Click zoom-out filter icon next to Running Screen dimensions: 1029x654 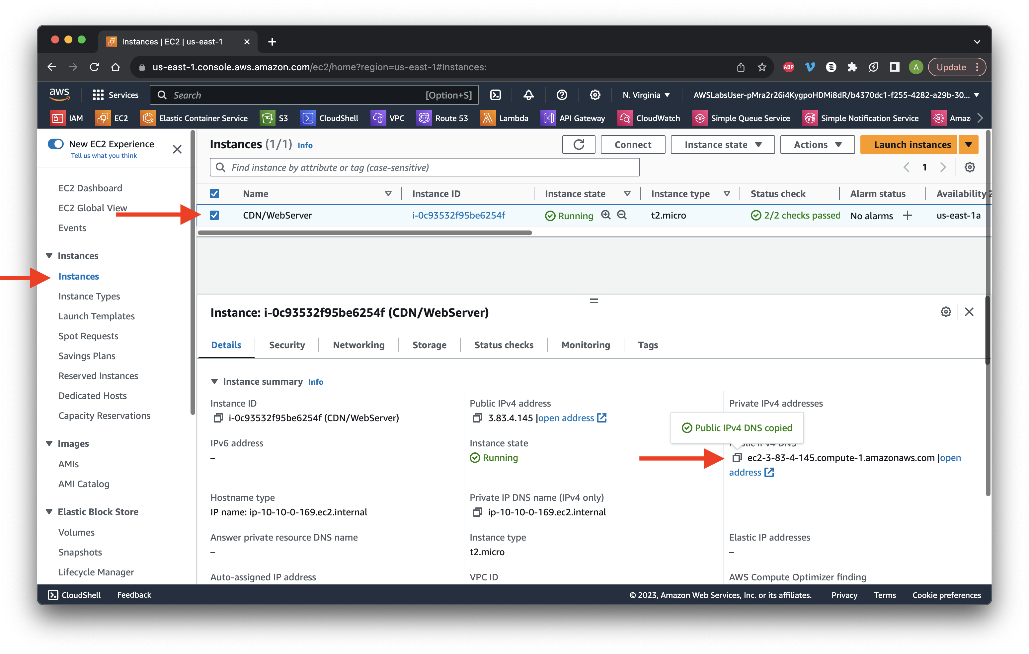coord(622,215)
